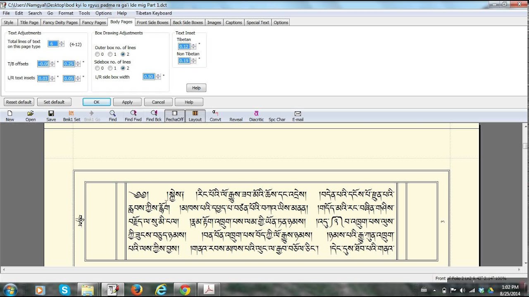
Task: Click the vertical scrollbar thumb
Action: pyautogui.click(x=525, y=146)
